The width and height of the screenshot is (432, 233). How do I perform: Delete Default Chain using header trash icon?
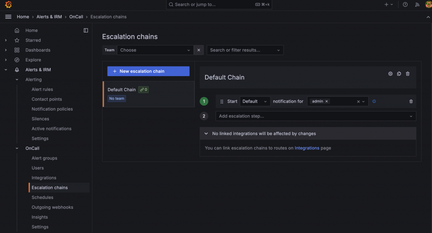coord(408,74)
